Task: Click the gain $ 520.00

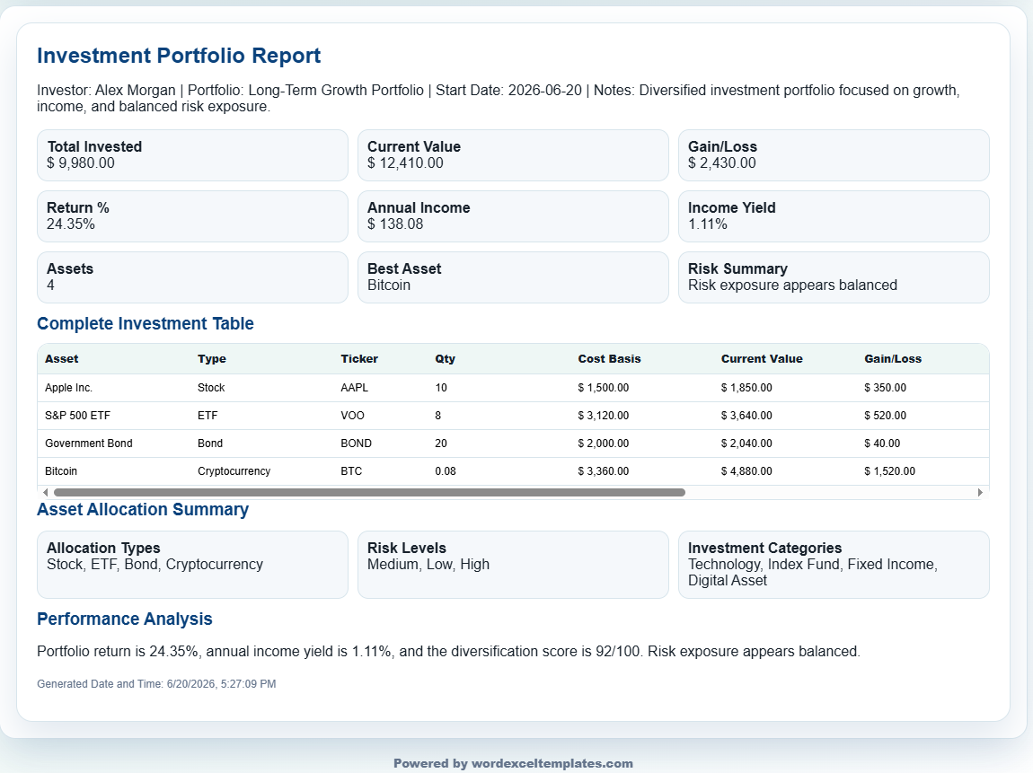Action: pos(886,416)
